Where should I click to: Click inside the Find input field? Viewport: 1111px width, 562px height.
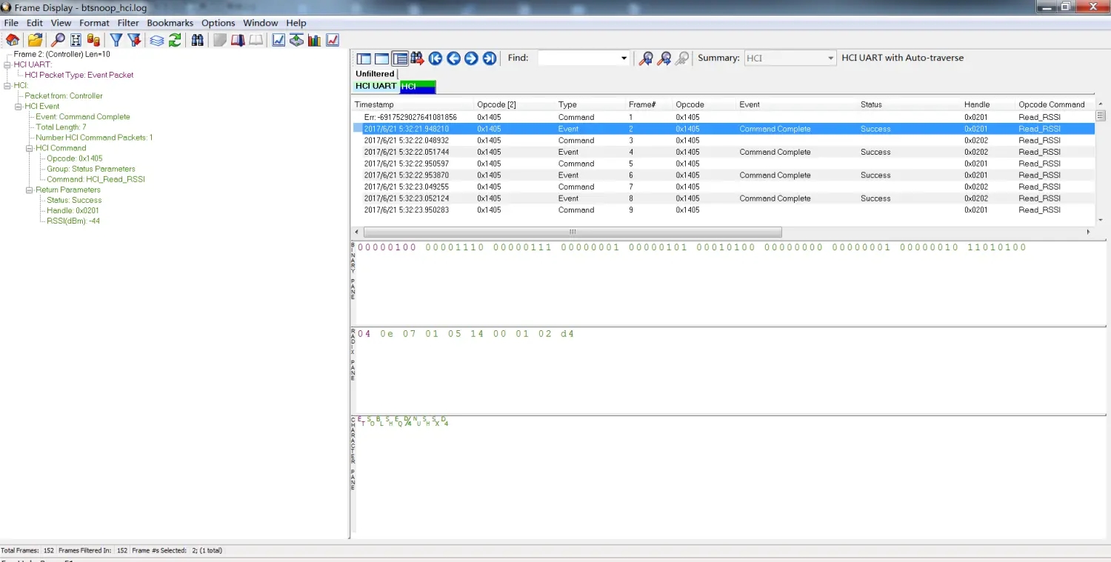578,58
